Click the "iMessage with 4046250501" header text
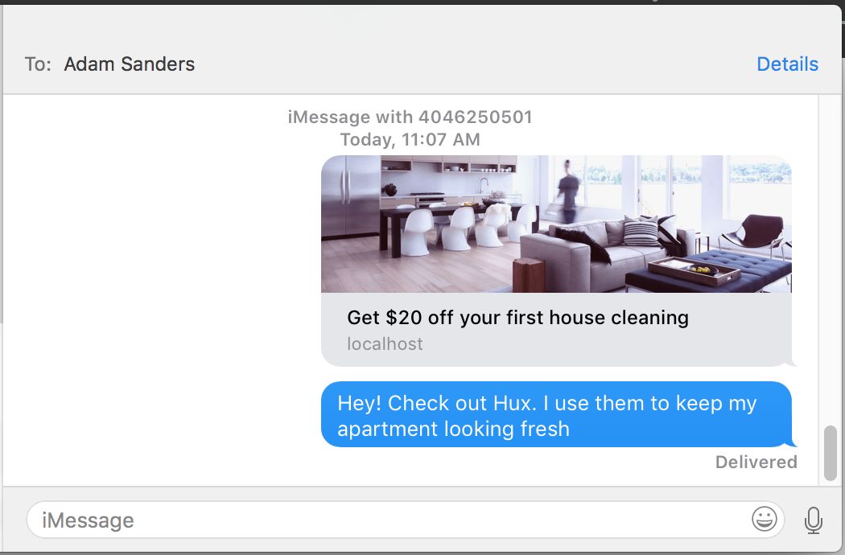 pyautogui.click(x=410, y=117)
